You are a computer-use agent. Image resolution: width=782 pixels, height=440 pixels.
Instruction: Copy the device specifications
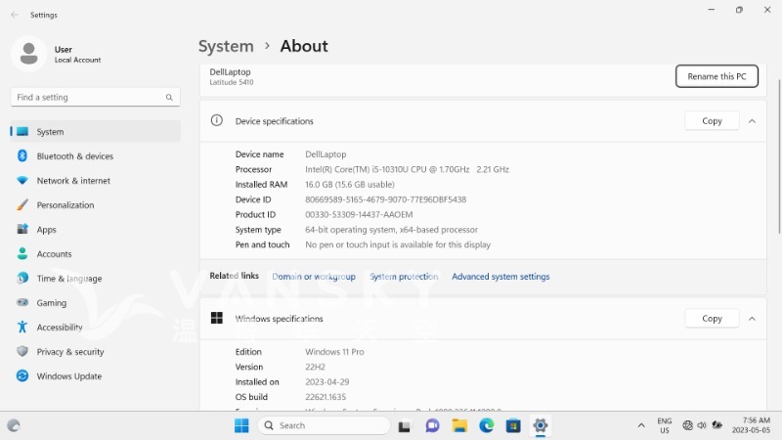(x=712, y=121)
